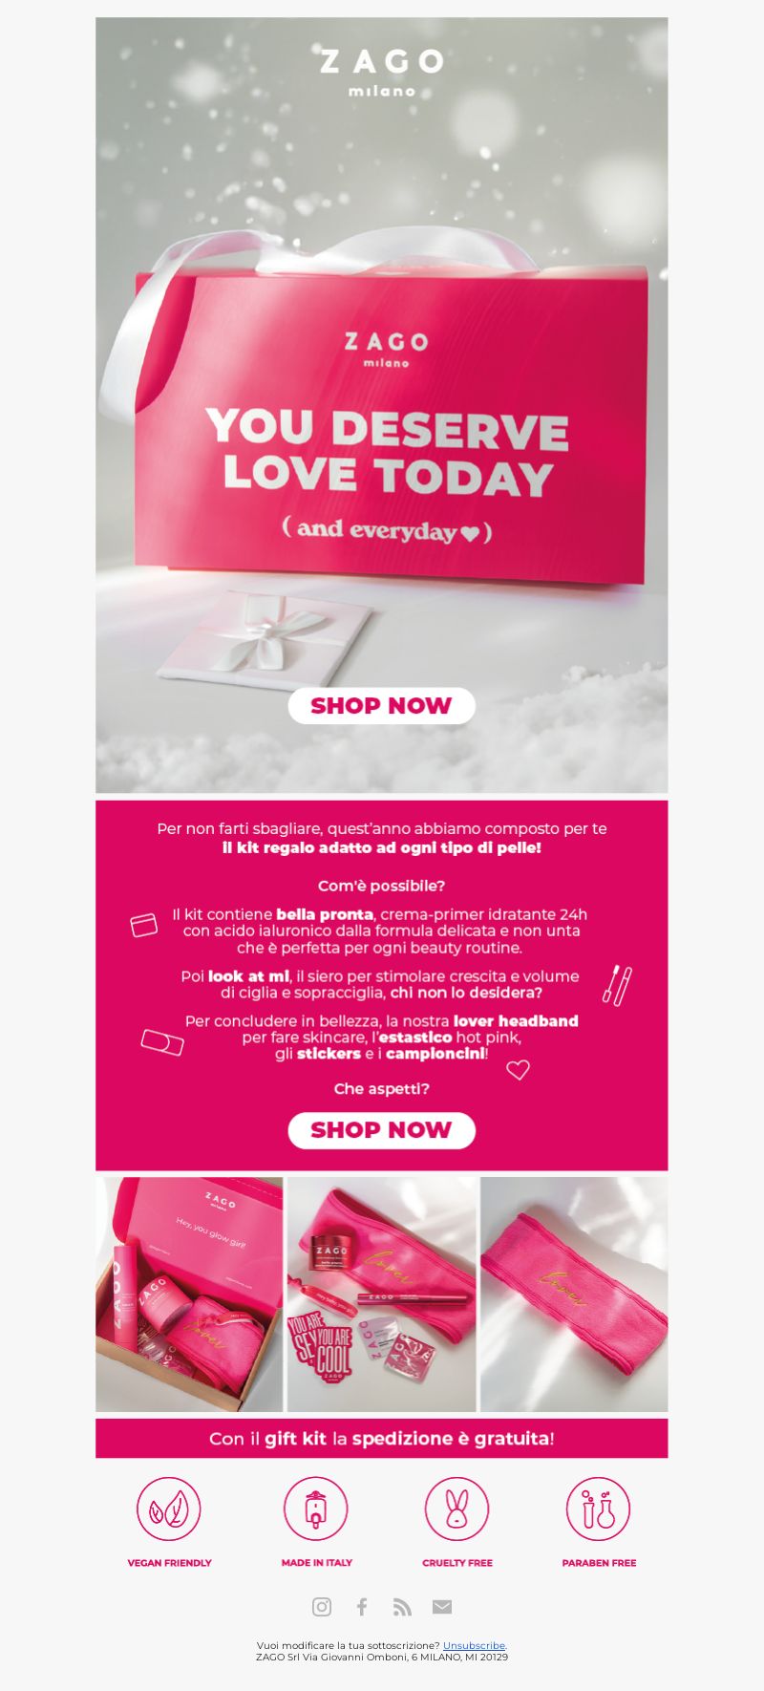Click SHOP NOW button below 'Che aspetti?'
764x1691 pixels.
tap(381, 1130)
